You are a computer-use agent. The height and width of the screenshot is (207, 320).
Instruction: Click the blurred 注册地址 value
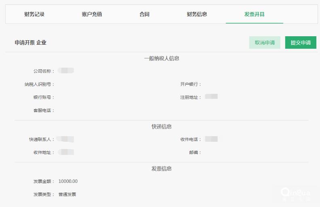[211, 97]
